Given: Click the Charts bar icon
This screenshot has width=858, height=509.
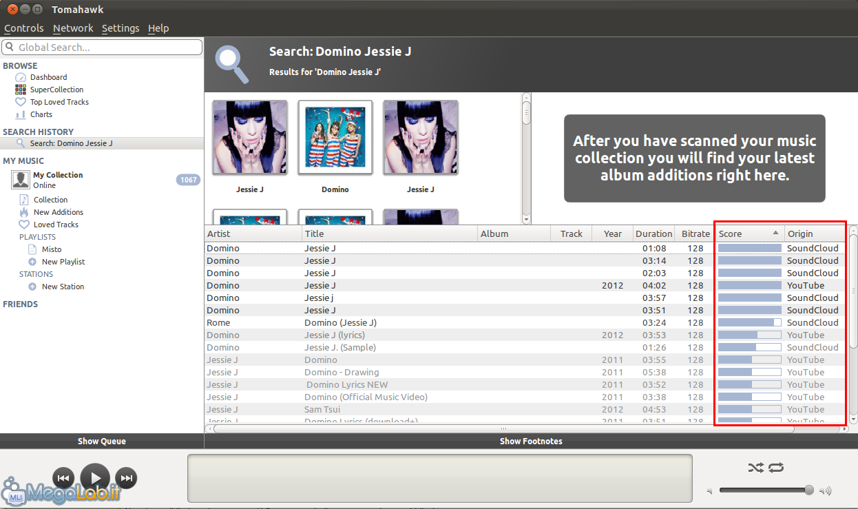Looking at the screenshot, I should (21, 114).
